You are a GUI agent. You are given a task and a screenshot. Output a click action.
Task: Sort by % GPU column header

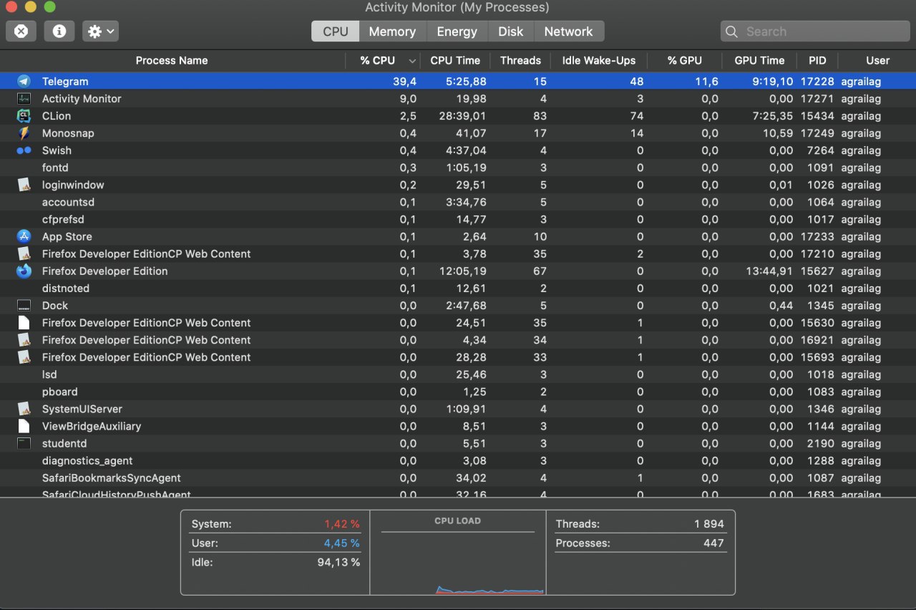(x=684, y=61)
